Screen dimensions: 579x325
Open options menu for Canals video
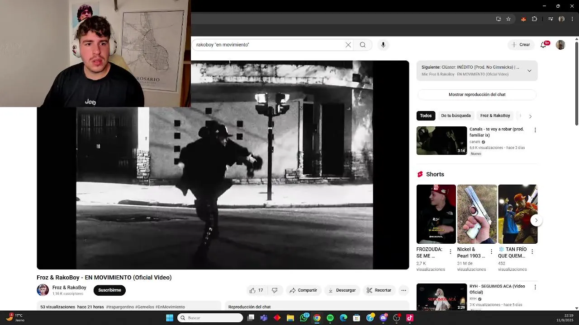tap(535, 130)
